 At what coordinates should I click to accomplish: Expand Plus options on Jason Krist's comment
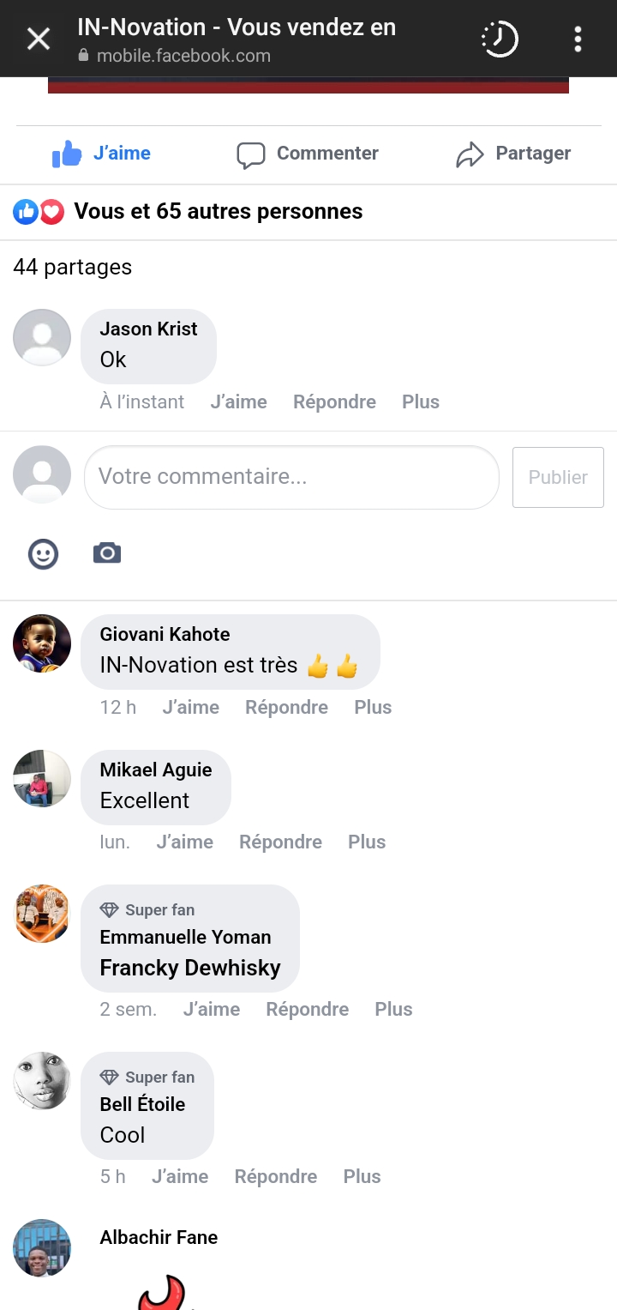click(x=421, y=402)
